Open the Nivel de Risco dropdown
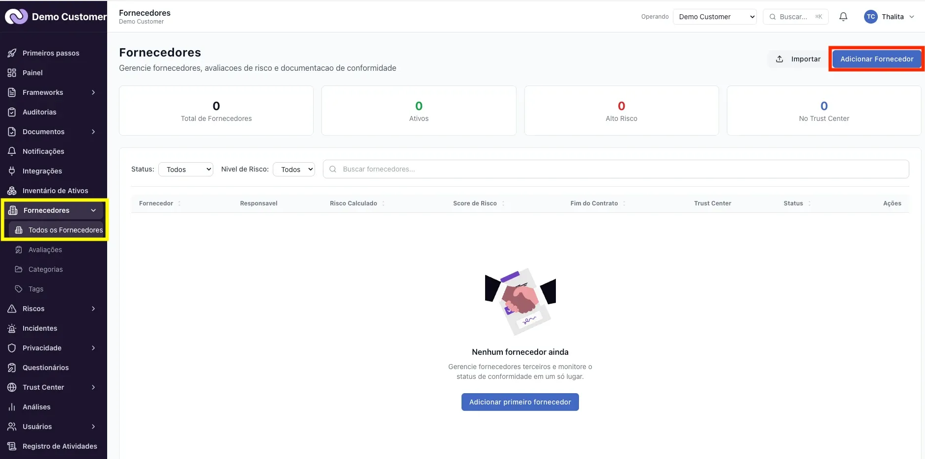The image size is (925, 459). [x=294, y=170]
